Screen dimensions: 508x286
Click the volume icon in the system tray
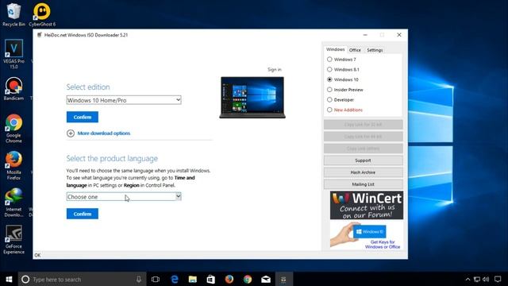coord(486,279)
